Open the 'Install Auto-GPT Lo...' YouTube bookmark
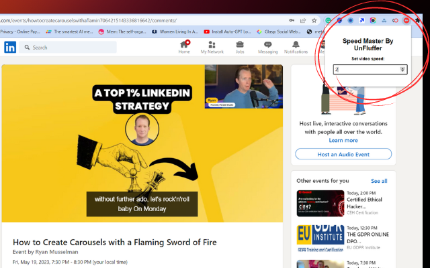 [227, 31]
